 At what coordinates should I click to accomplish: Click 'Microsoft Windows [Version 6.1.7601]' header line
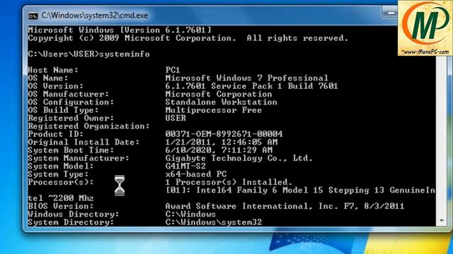(120, 30)
